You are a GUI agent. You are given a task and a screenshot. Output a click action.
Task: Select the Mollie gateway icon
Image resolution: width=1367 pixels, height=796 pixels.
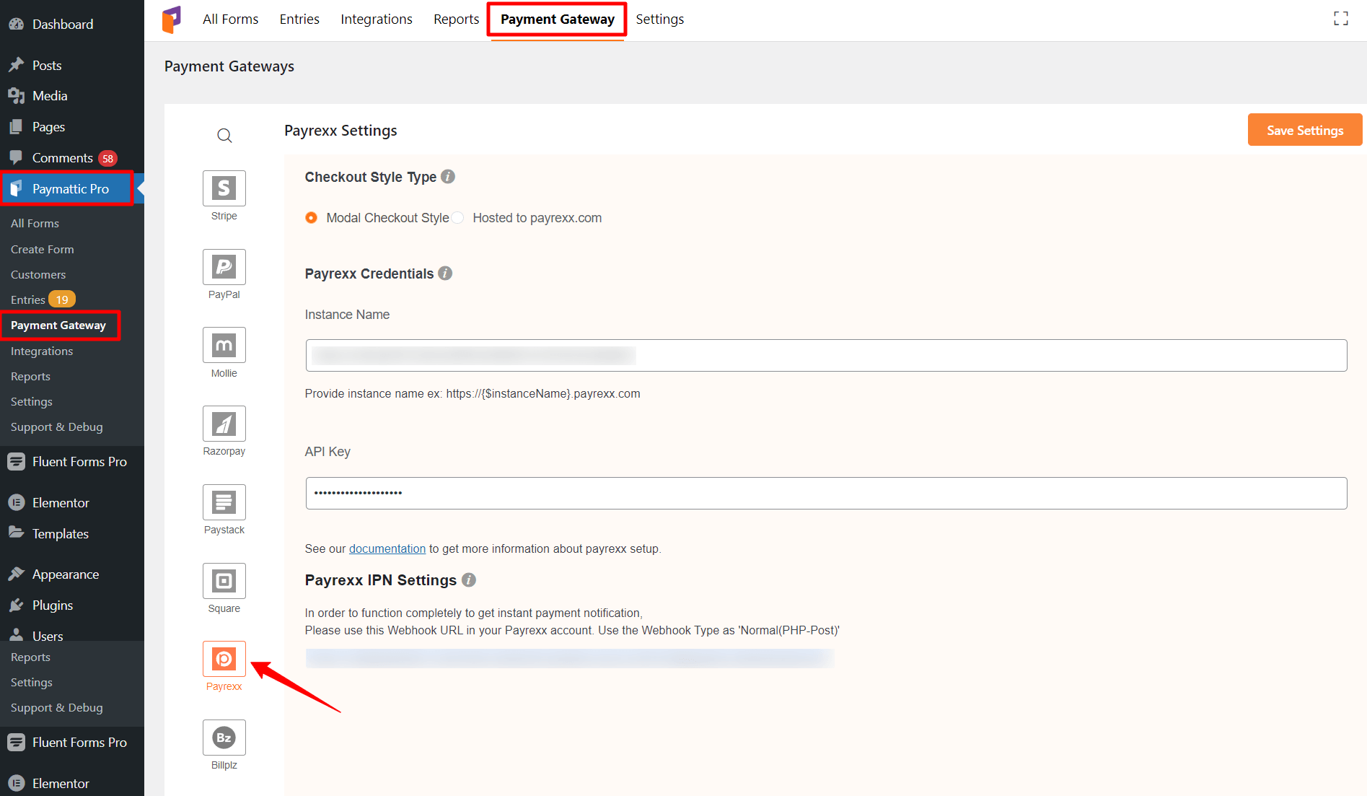(x=224, y=345)
